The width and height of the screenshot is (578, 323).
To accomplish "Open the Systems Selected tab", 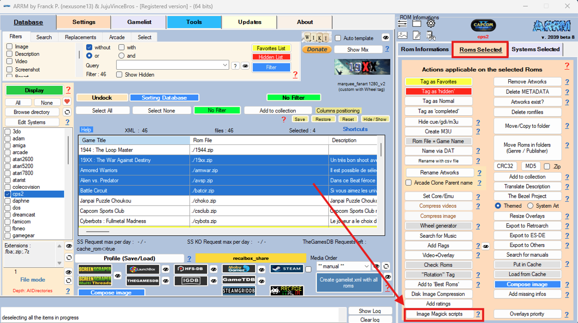I will coord(535,49).
